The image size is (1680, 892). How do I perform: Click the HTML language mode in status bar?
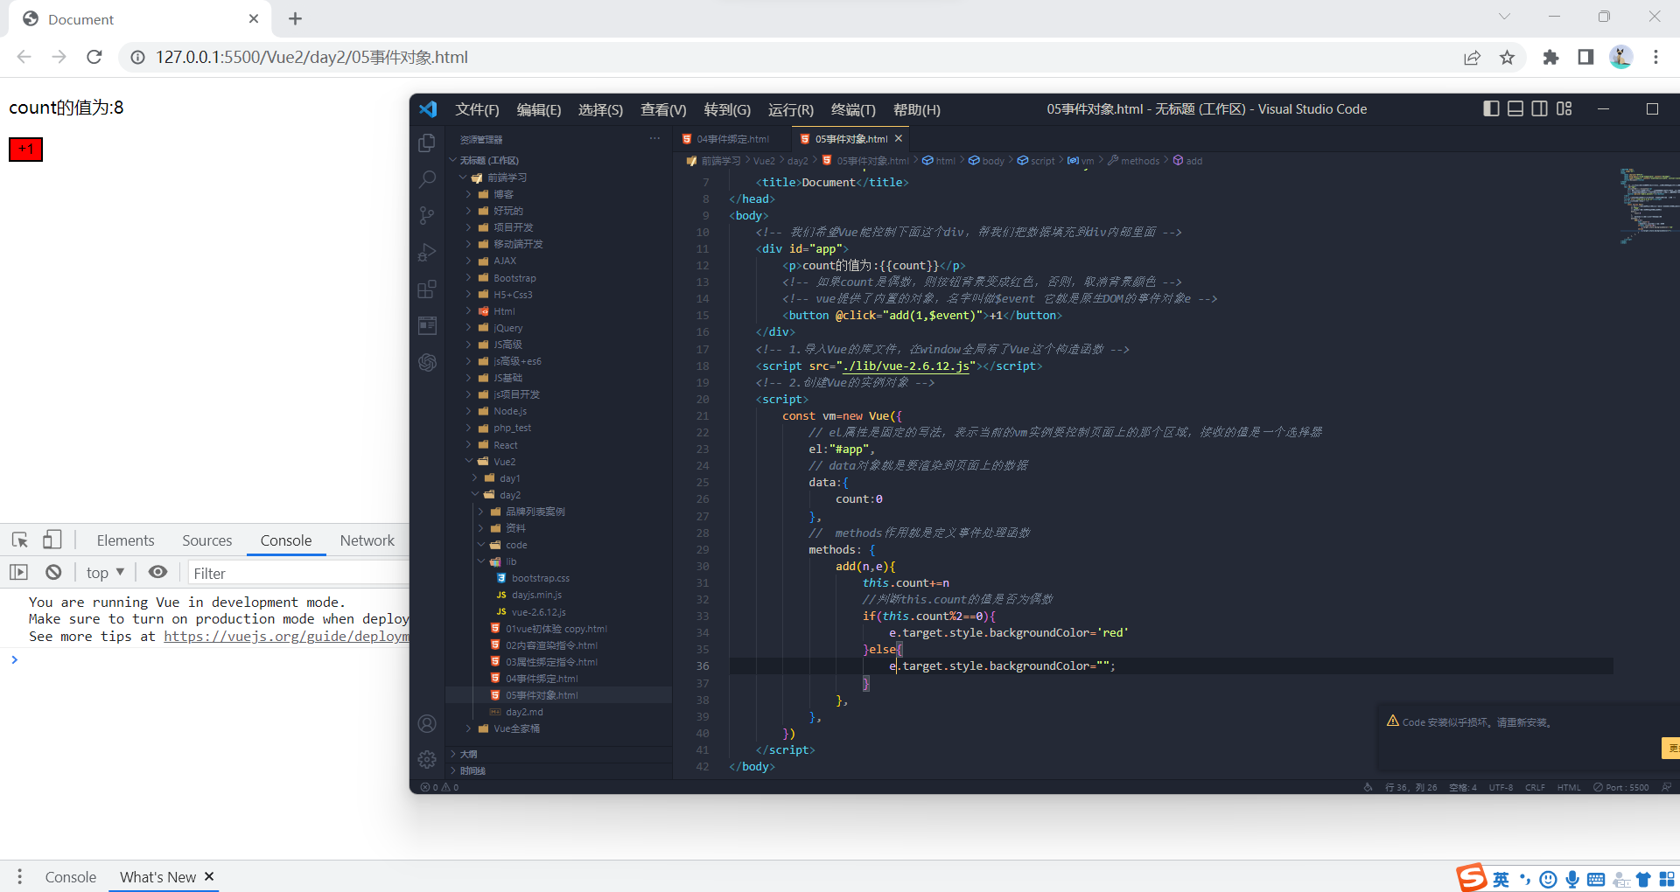click(1569, 787)
